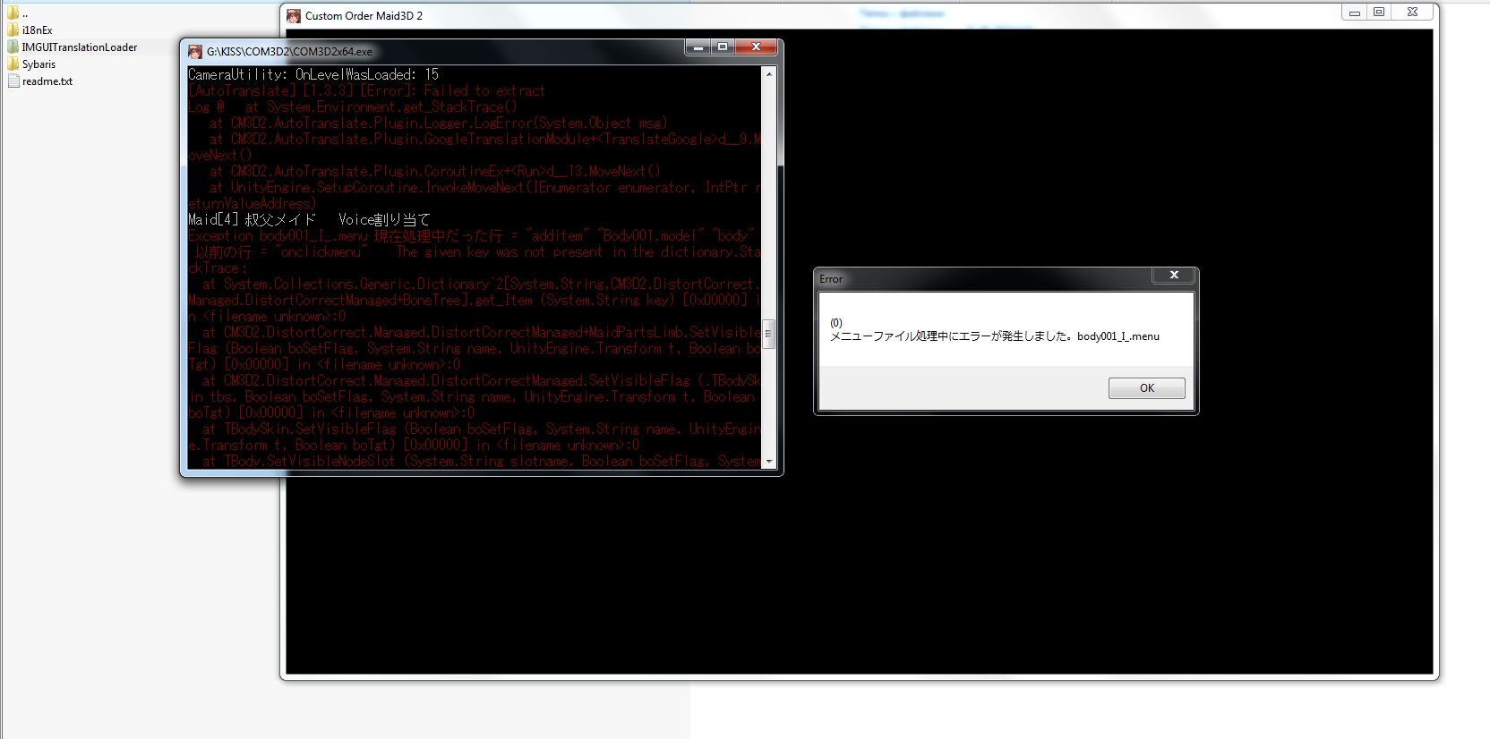Click the i18nEx folder icon
The image size is (1490, 739).
click(x=13, y=30)
